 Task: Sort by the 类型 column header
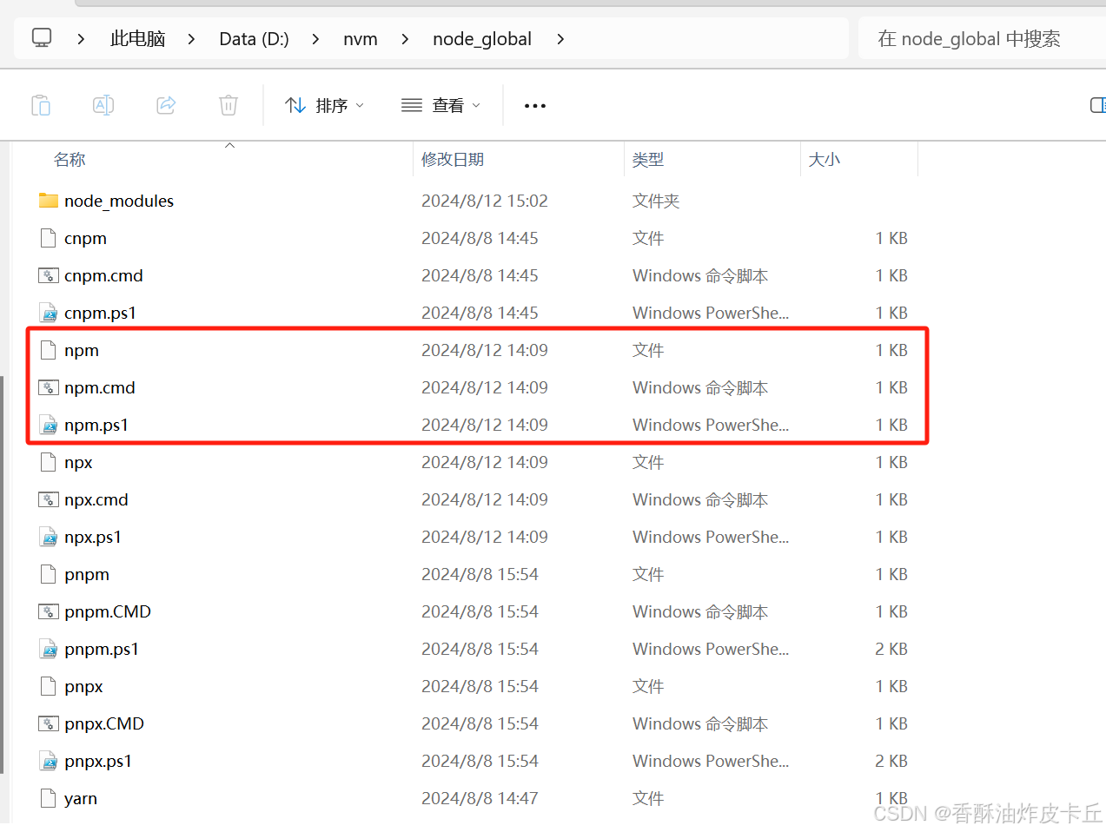pyautogui.click(x=648, y=160)
